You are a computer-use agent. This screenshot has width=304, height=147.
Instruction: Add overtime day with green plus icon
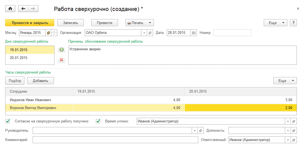coord(61,50)
